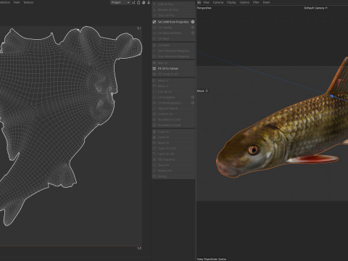Click the Cycle UV CW icon
The height and width of the screenshot is (261, 348).
[154, 154]
